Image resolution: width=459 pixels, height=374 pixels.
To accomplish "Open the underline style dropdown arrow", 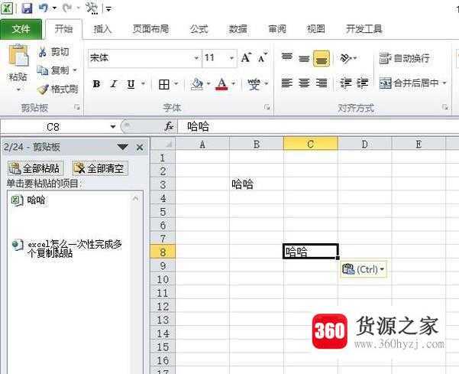I will (x=143, y=84).
